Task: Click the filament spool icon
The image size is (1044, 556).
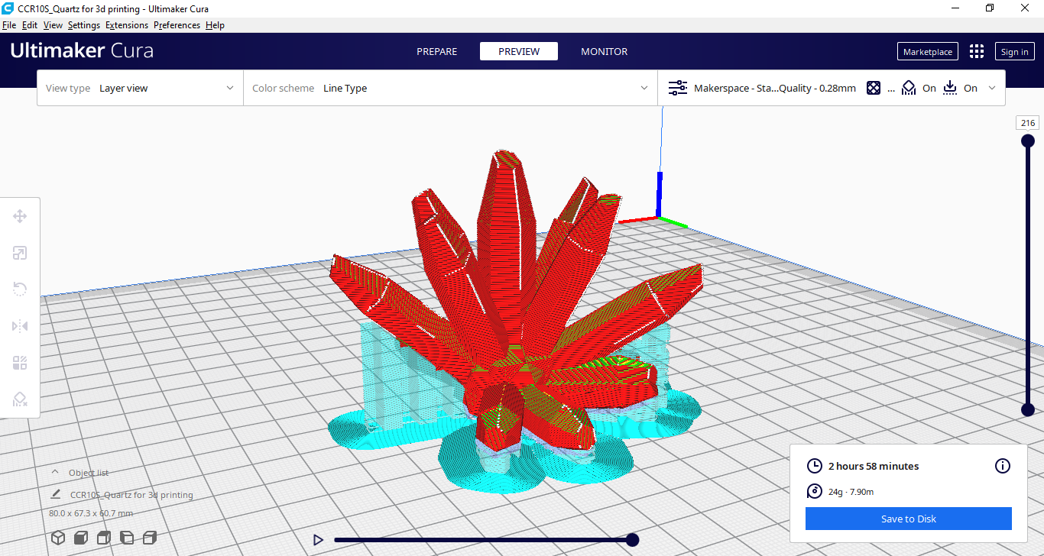Action: point(815,491)
